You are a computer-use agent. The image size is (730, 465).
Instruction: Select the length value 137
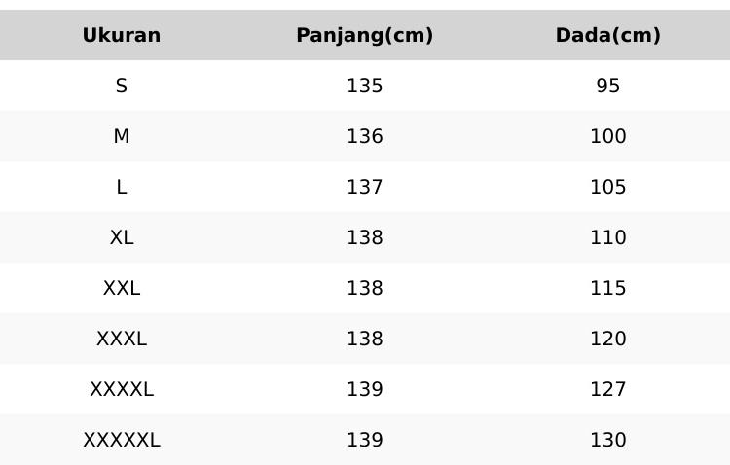(365, 188)
